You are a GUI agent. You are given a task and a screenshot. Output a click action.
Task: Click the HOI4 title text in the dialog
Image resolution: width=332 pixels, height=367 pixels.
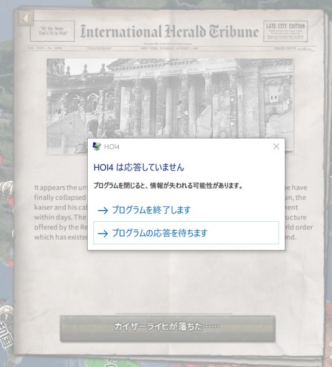(x=112, y=147)
